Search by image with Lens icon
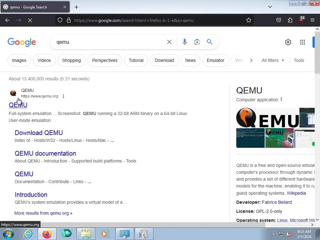 tap(197, 42)
